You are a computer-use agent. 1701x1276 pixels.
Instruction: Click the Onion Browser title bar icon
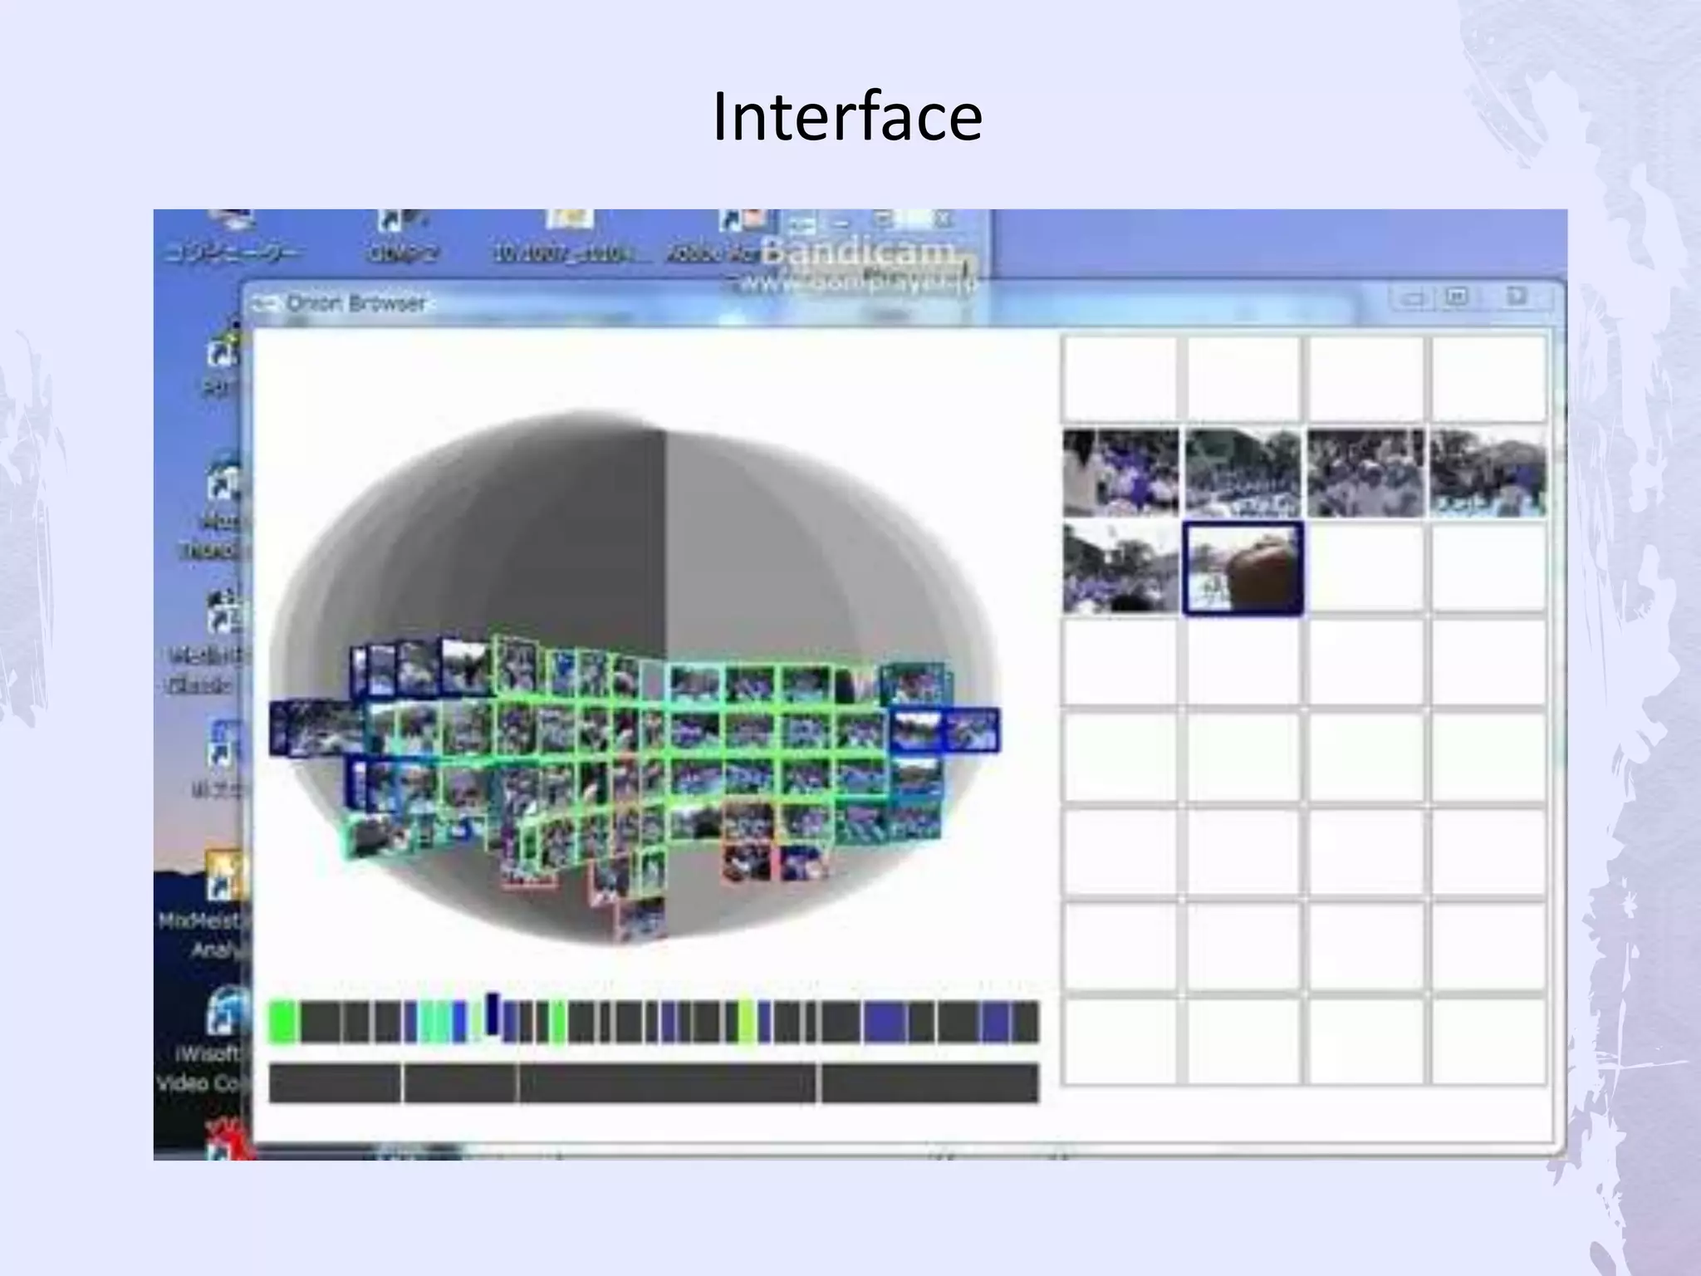click(264, 304)
